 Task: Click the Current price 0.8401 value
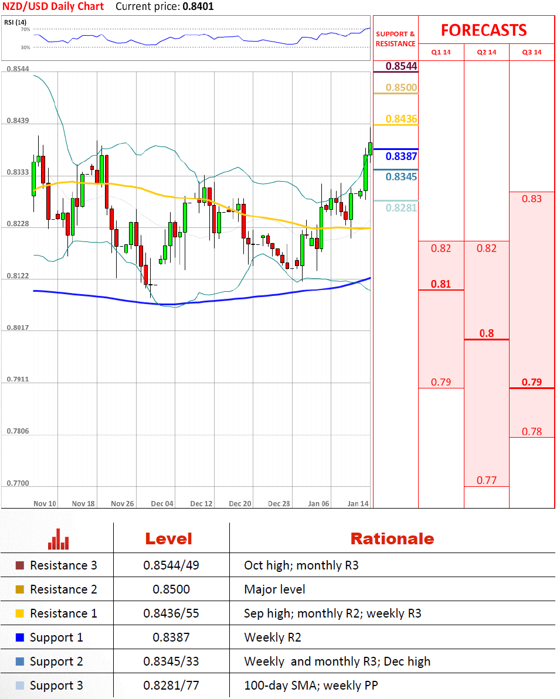click(198, 7)
